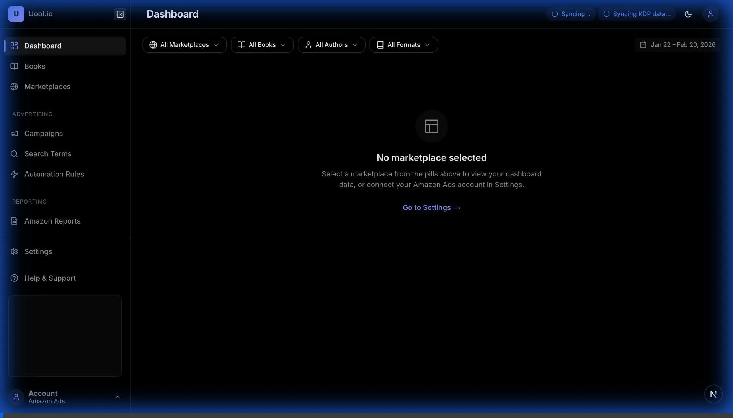Screen dimensions: 733x418
Task: Open the user profile icon
Action: [710, 14]
